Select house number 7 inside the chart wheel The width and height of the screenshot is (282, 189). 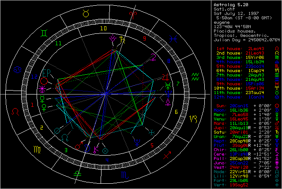click(178, 84)
